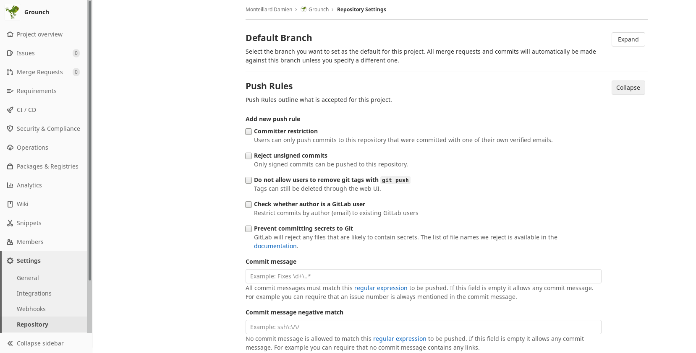Click Security & Compliance shield icon

pos(10,129)
